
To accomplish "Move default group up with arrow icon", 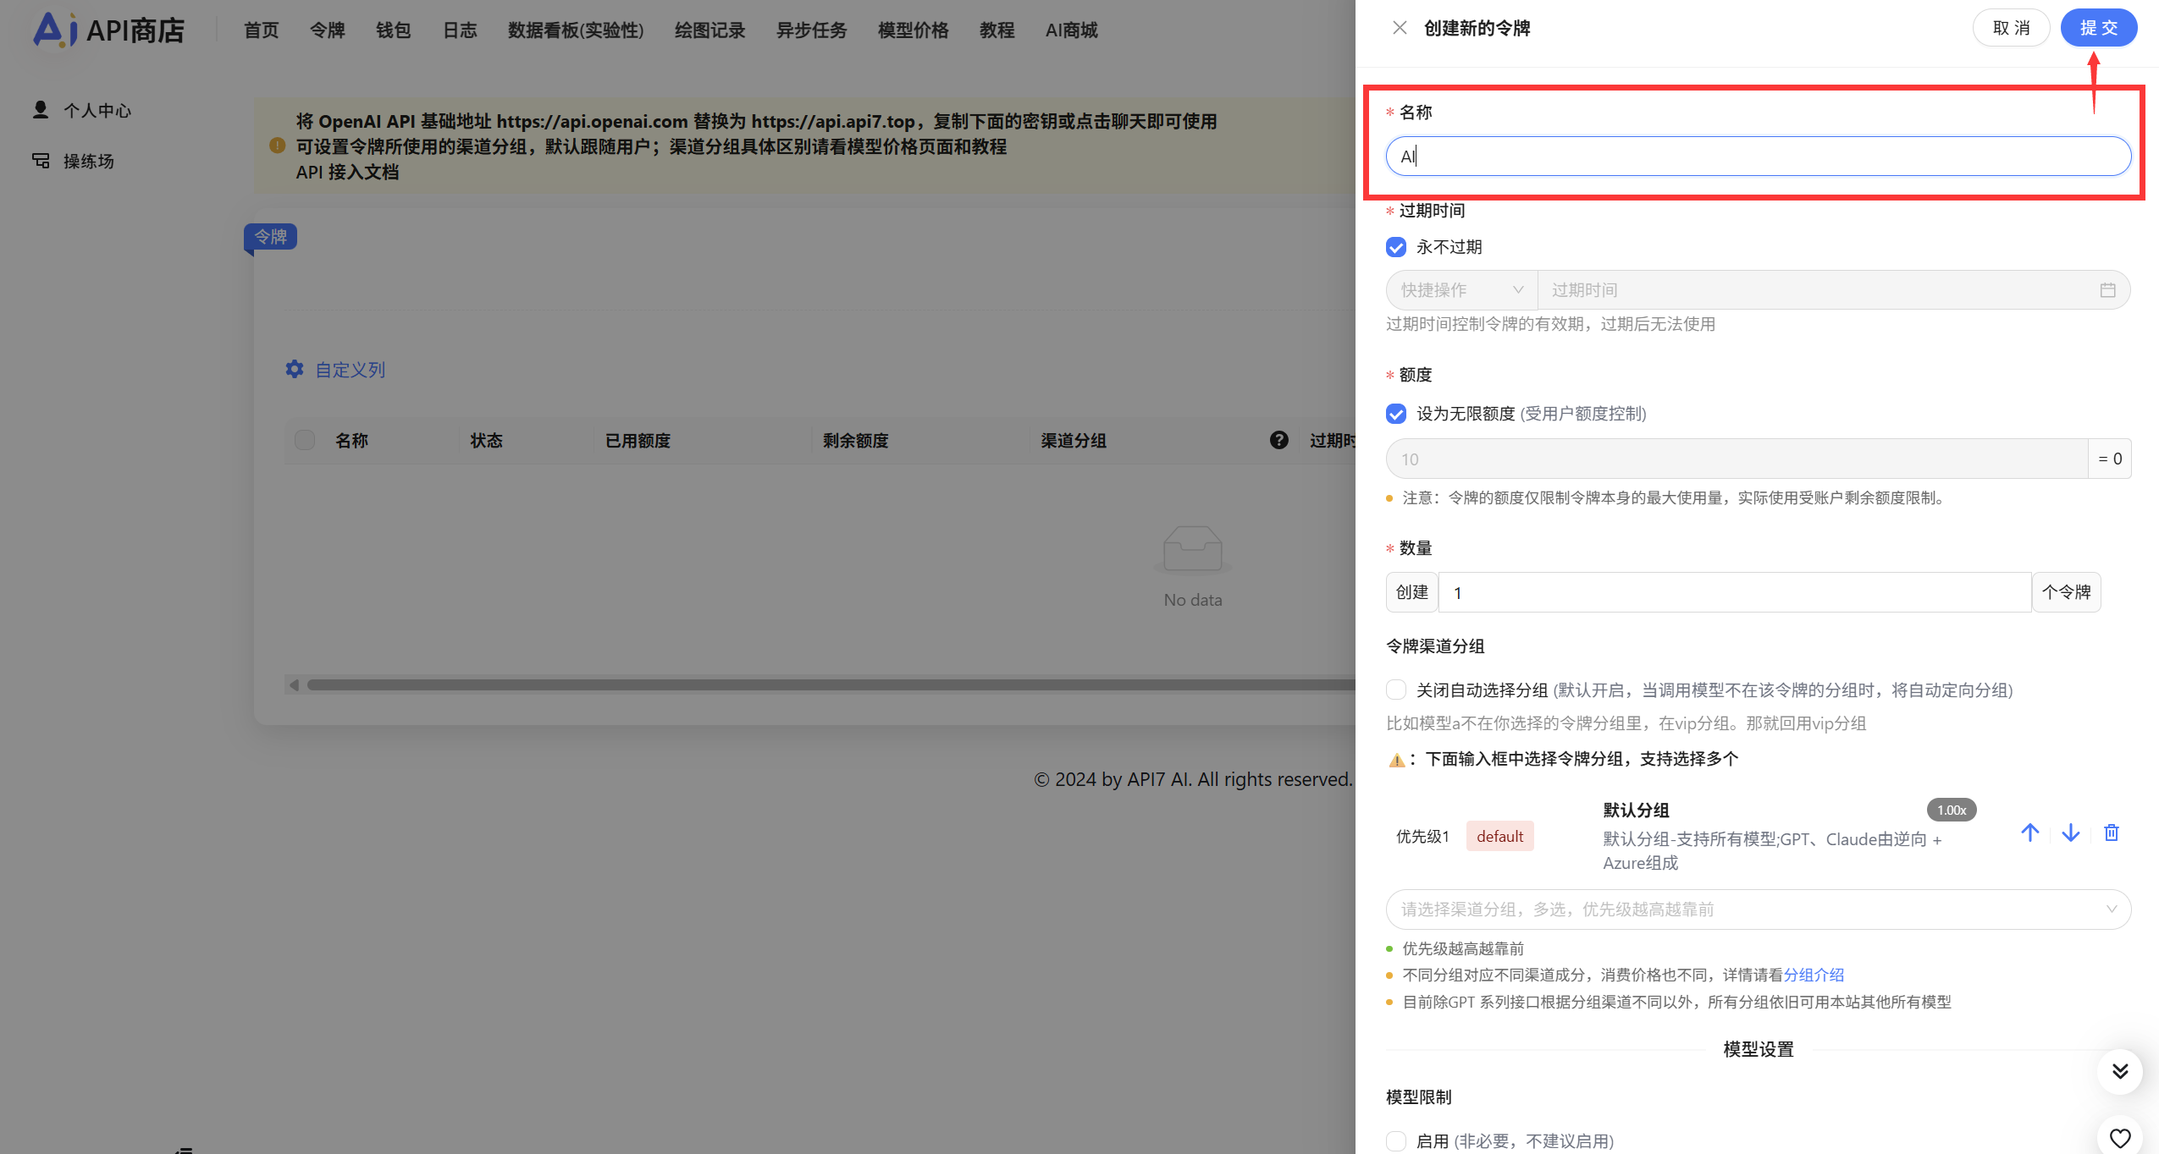I will click(2029, 833).
